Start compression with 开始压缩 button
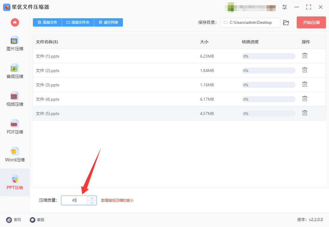This screenshot has width=329, height=227. click(x=311, y=22)
